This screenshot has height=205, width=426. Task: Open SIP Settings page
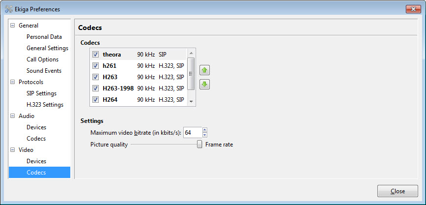[x=42, y=93]
